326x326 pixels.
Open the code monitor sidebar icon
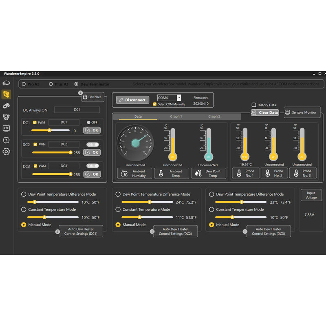click(x=6, y=128)
